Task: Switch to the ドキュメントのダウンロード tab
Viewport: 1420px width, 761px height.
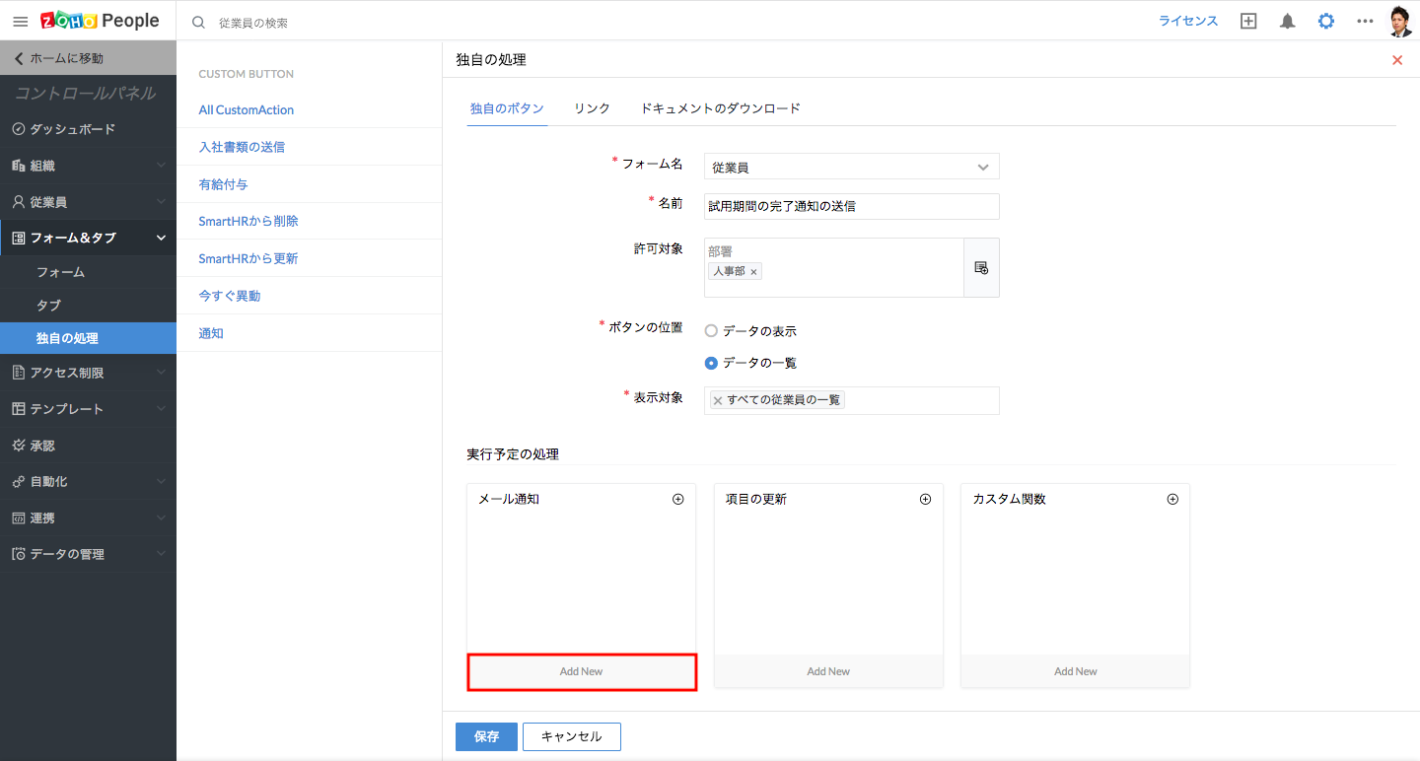Action: tap(720, 108)
